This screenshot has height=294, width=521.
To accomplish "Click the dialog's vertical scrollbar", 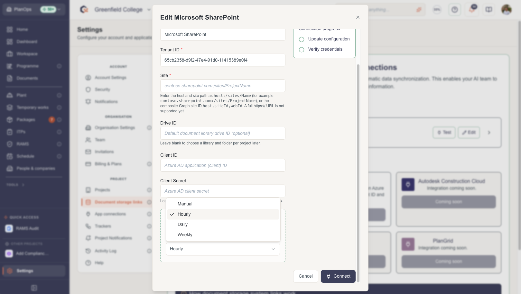I will click(358, 173).
